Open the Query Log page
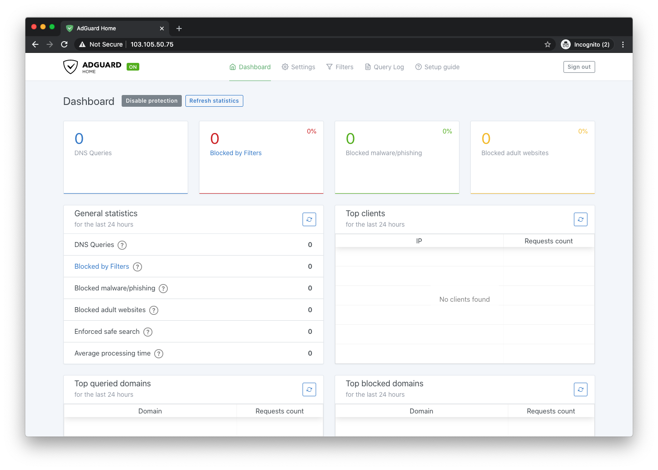658x470 pixels. (384, 67)
